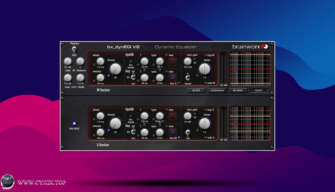This screenshot has width=335, height=192.
Task: Click the M section frequency link icon between f knobs
Action: tap(145, 70)
